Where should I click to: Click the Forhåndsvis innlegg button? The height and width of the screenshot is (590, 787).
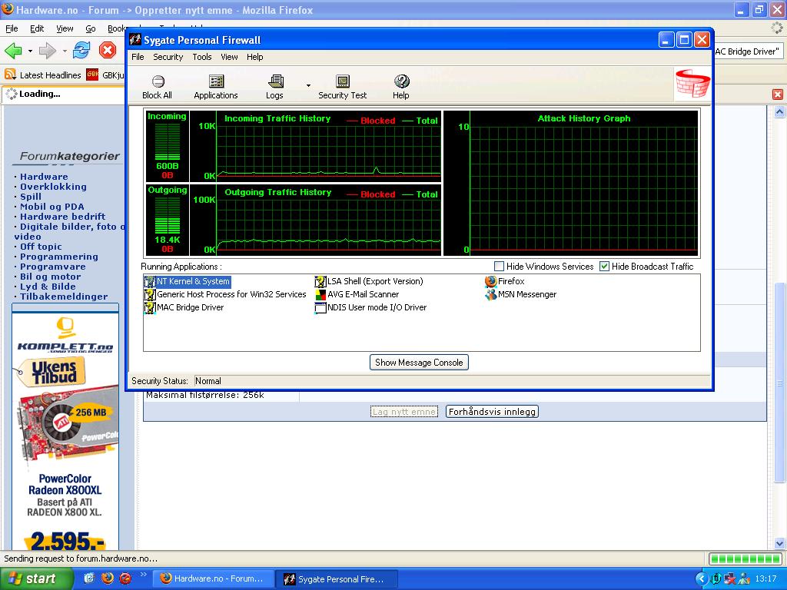coord(492,412)
